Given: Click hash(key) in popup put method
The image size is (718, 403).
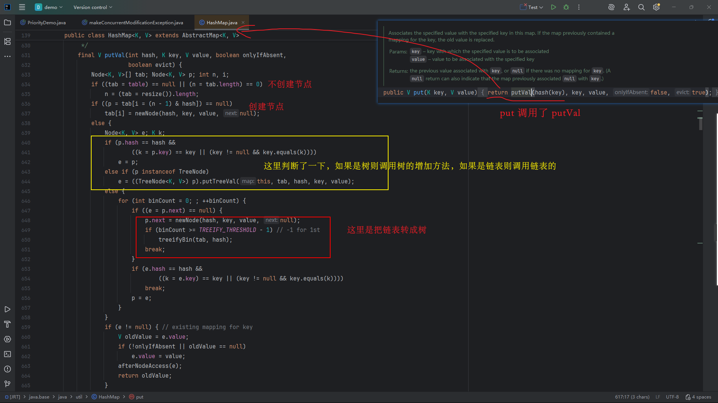Looking at the screenshot, I should tap(549, 93).
